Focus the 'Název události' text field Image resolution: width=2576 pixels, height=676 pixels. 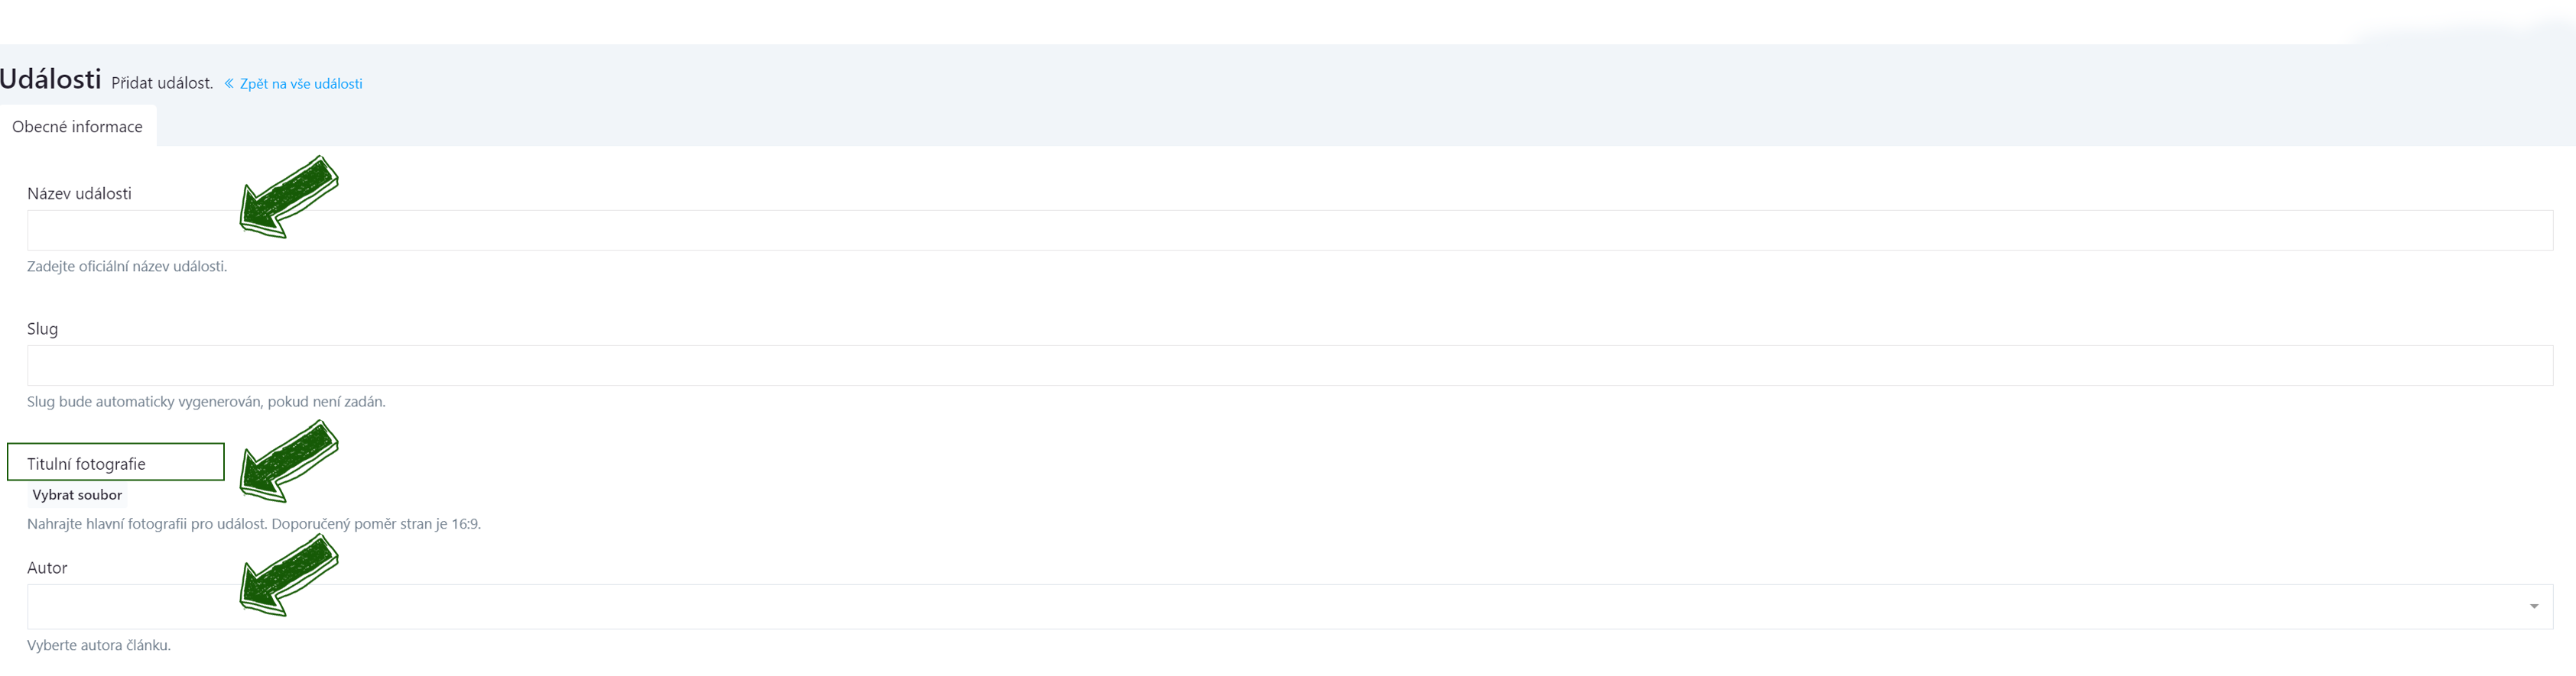click(x=1289, y=231)
